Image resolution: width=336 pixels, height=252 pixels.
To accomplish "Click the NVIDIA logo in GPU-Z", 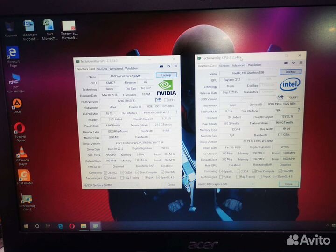I will pyautogui.click(x=166, y=87).
